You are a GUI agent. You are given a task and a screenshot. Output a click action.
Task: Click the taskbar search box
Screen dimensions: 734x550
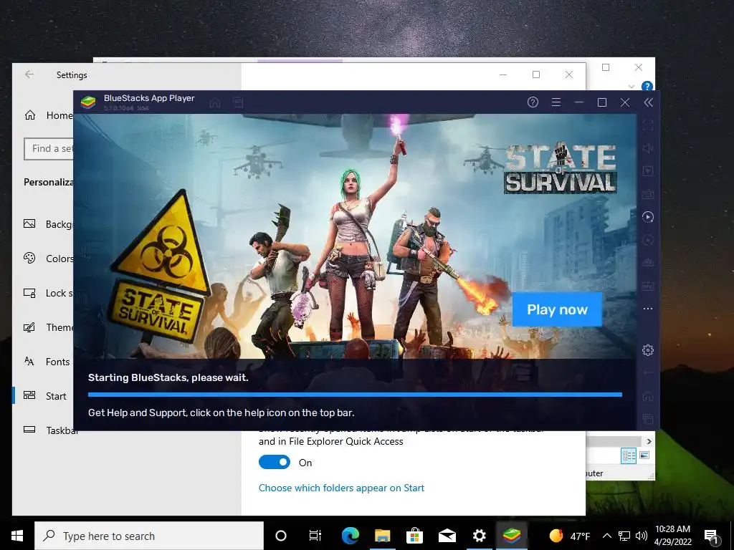click(x=149, y=536)
